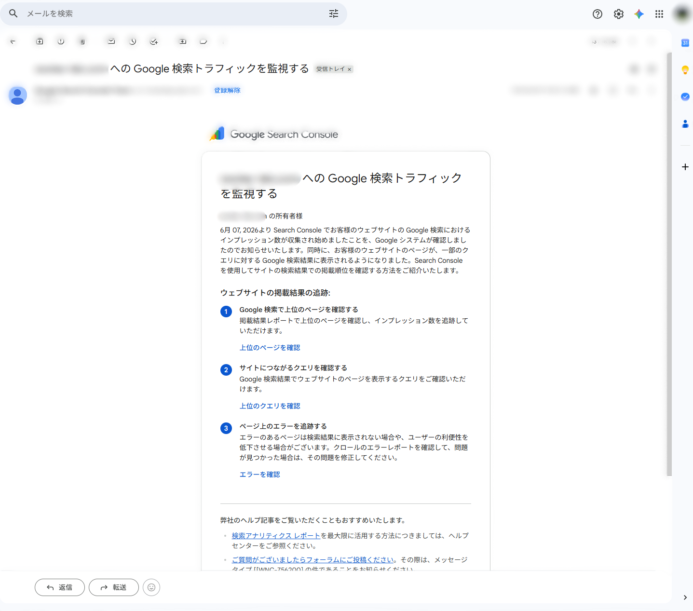This screenshot has height=611, width=693.
Task: Open the 上位のページを確認 link
Action: tap(270, 348)
